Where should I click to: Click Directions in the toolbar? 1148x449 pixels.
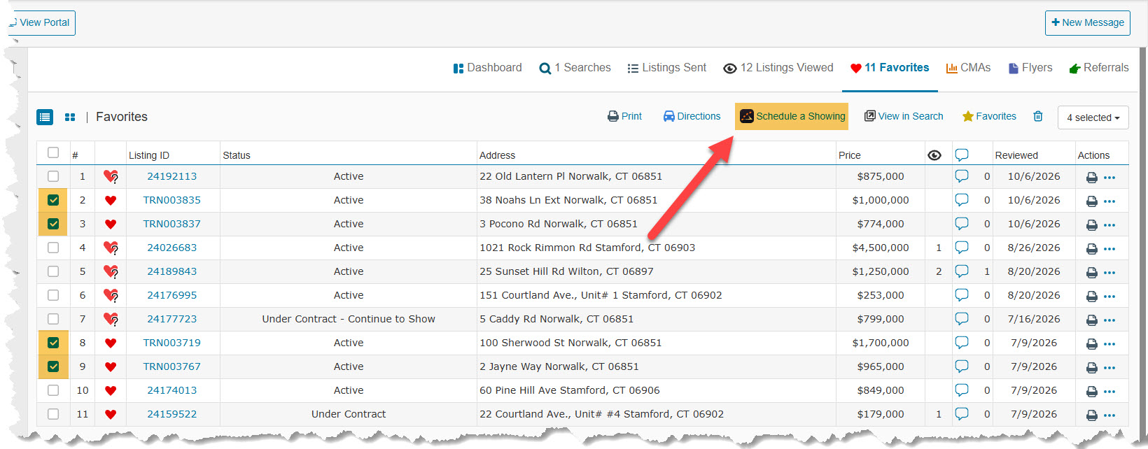pos(692,116)
